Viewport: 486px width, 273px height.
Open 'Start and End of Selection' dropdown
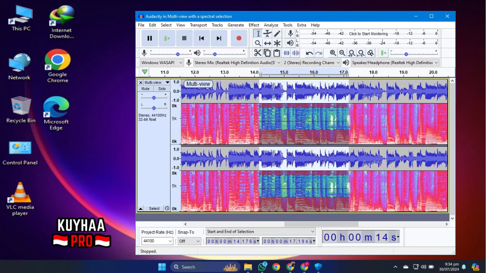261,232
